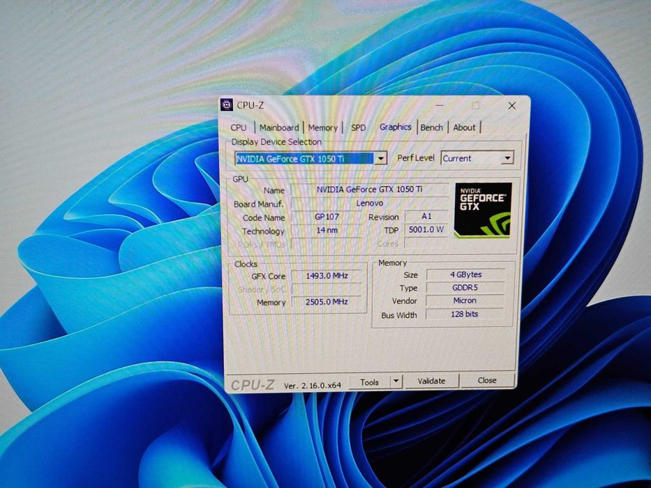Viewport: 651px width, 488px height.
Task: Open the Tools dropdown arrow
Action: (396, 381)
